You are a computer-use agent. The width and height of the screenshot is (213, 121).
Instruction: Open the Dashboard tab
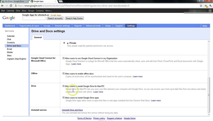[x=10, y=26]
